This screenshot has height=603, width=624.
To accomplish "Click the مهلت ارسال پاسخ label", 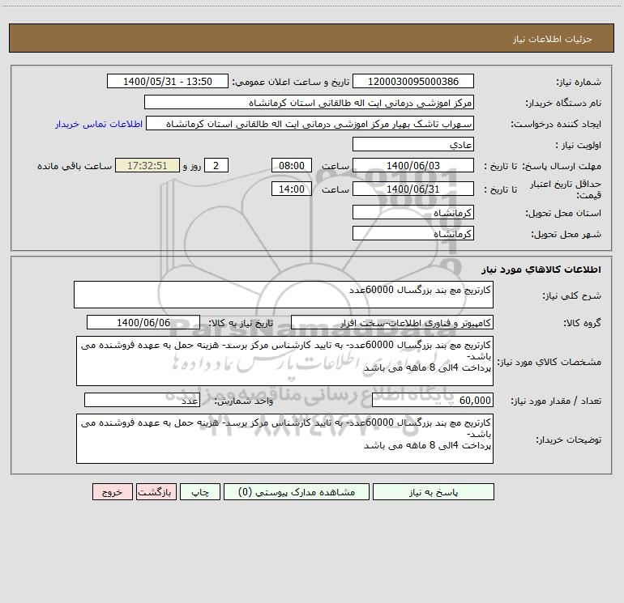I will point(562,166).
